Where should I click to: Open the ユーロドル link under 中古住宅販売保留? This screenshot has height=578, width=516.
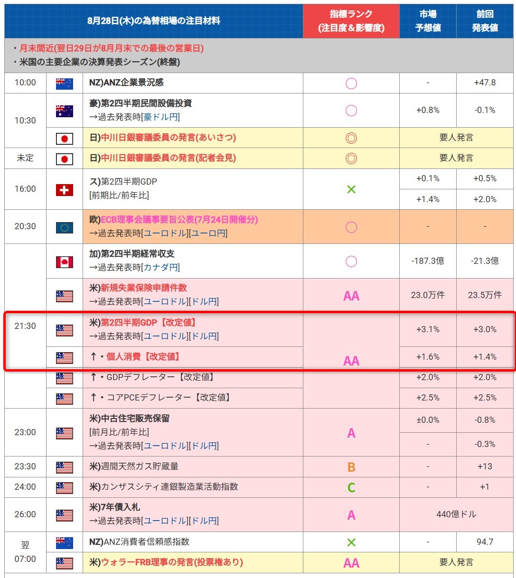pos(165,446)
